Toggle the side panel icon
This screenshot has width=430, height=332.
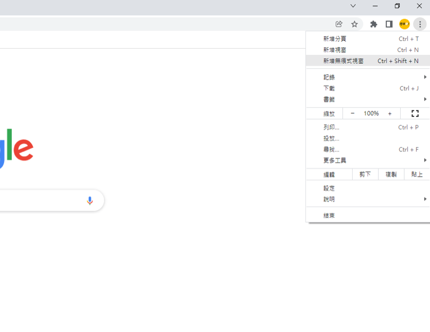pos(389,24)
